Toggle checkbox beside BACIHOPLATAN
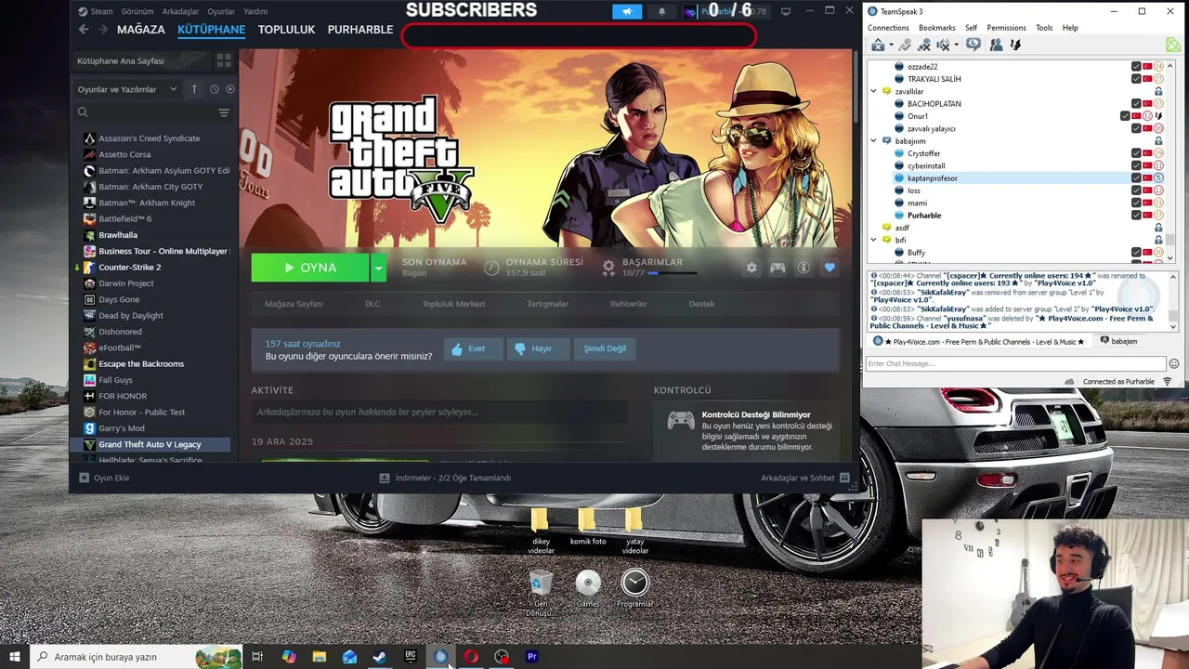The width and height of the screenshot is (1189, 669). tap(1136, 104)
